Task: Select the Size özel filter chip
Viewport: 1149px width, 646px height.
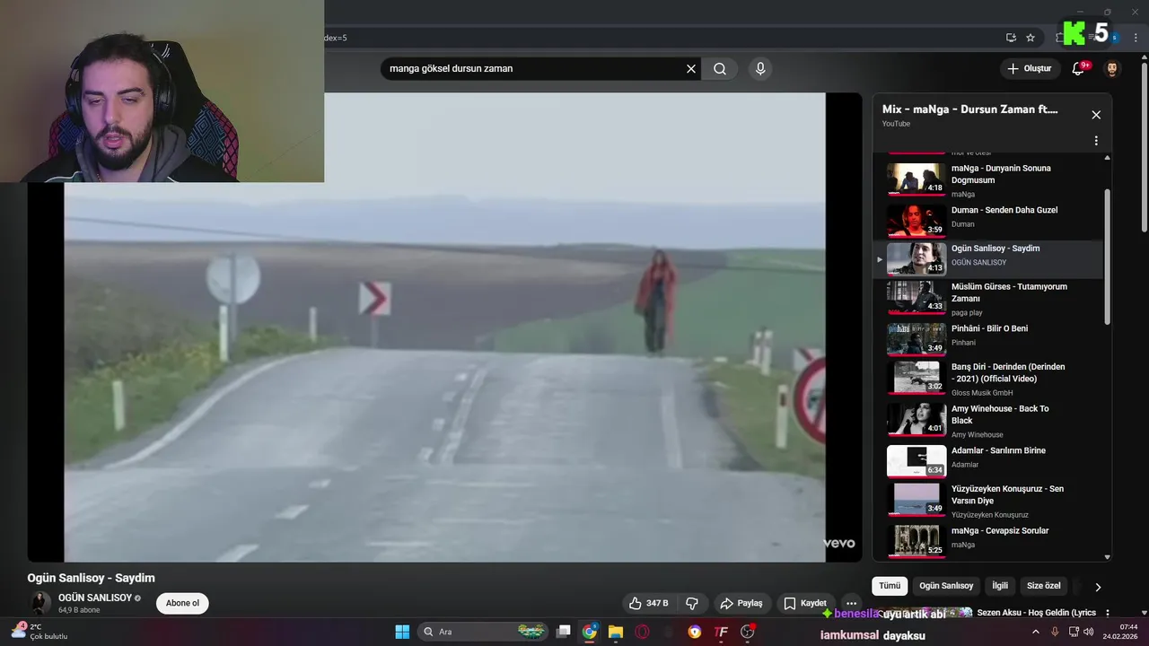Action: tap(1044, 586)
